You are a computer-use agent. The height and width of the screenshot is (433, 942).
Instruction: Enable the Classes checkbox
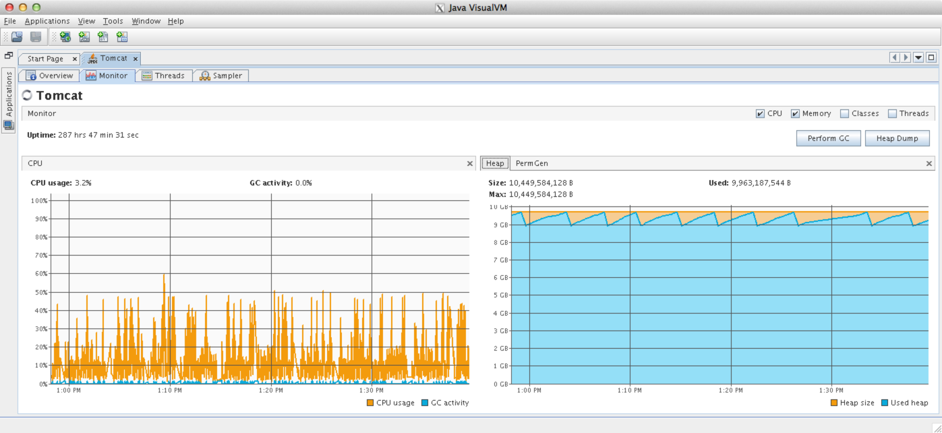[844, 113]
